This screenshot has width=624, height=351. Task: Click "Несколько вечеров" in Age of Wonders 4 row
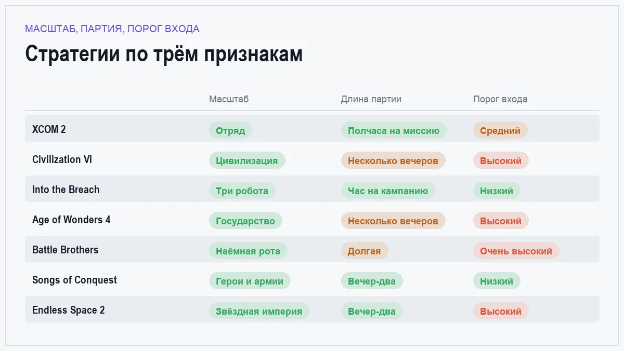click(x=393, y=221)
